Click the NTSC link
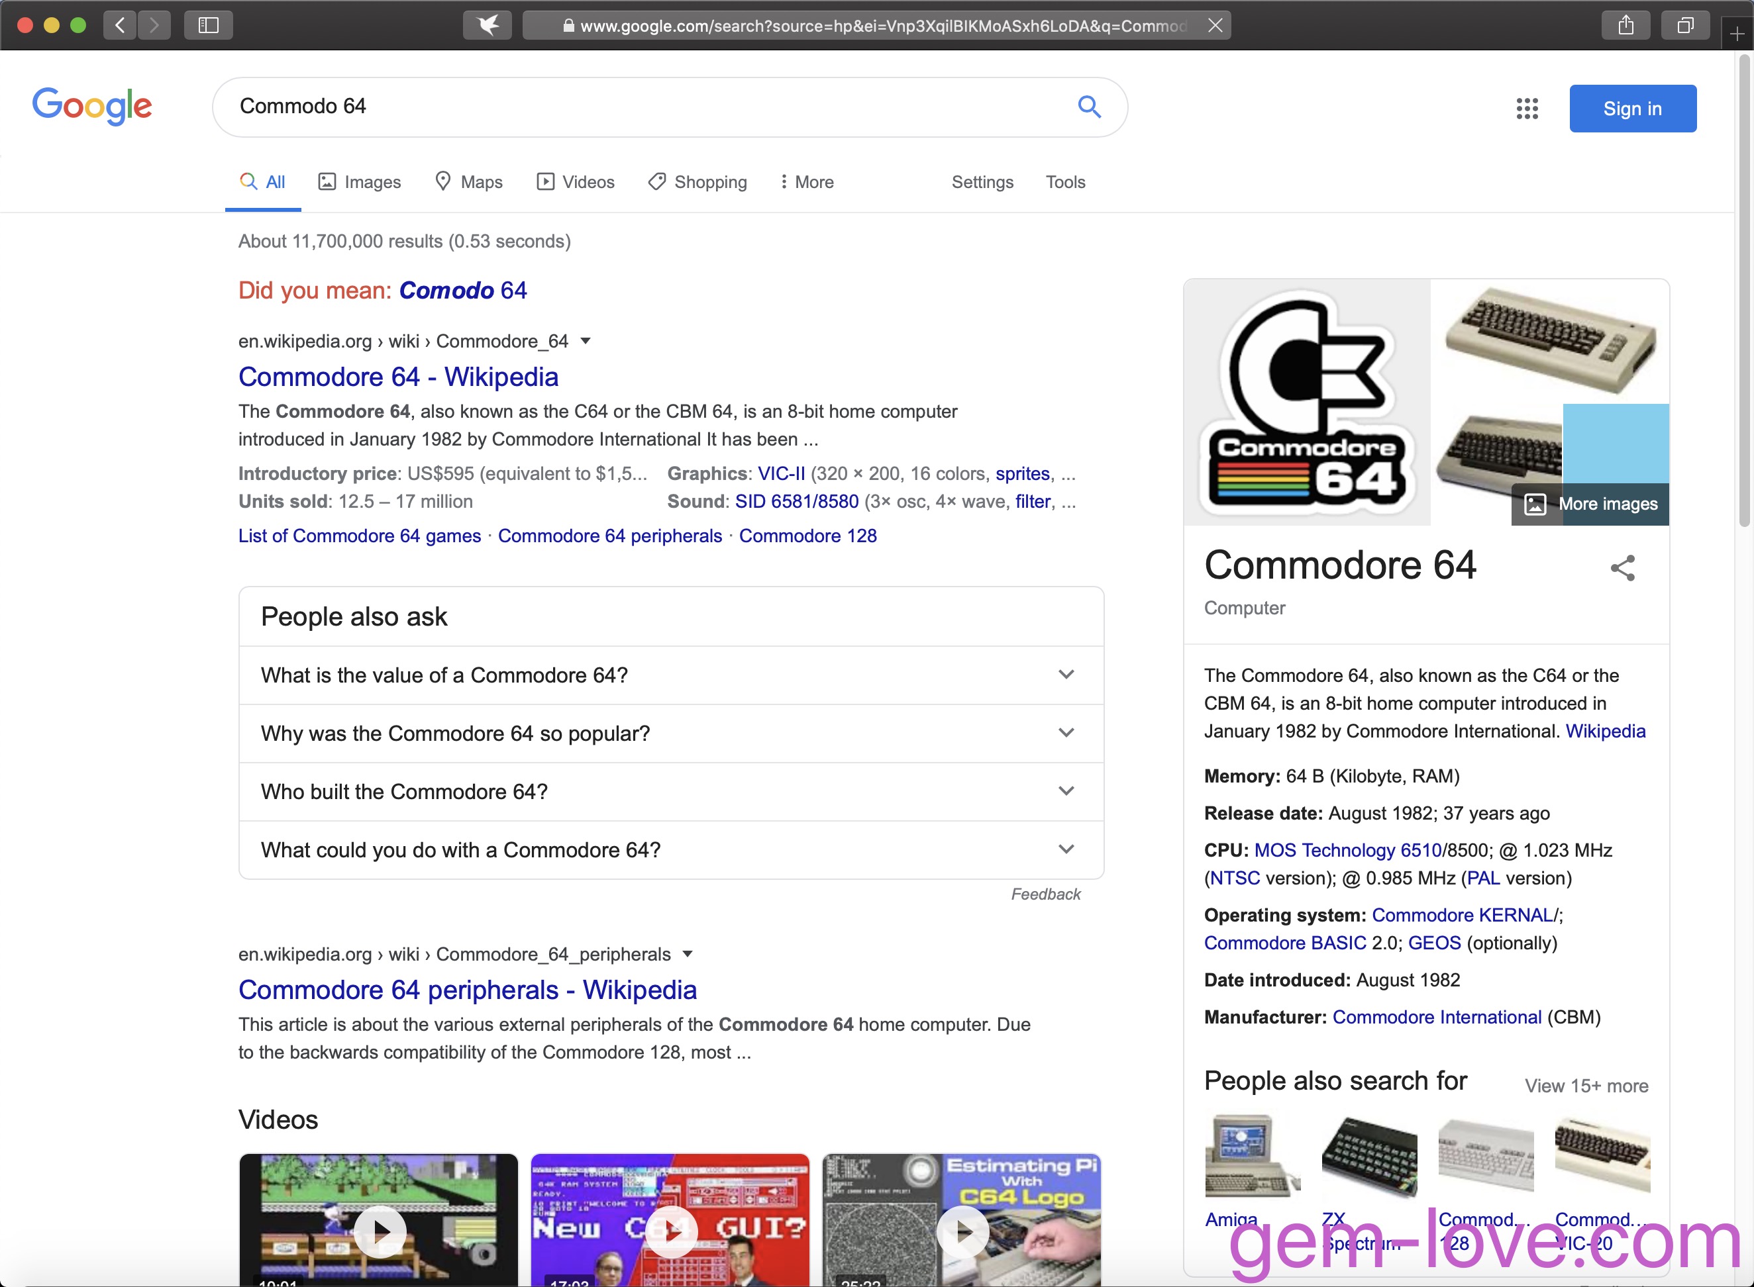 (1235, 879)
